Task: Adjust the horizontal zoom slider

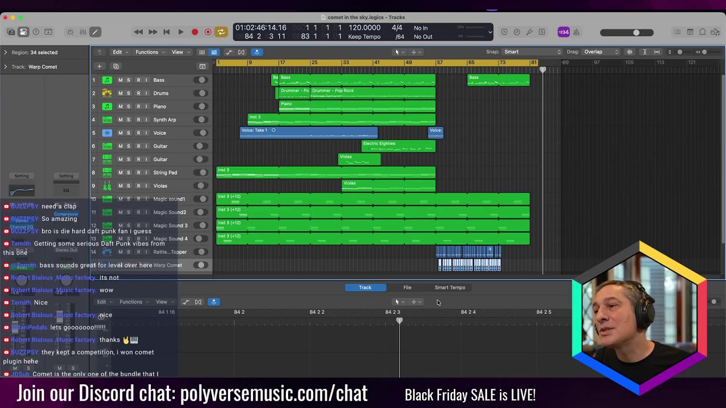Action: point(705,52)
